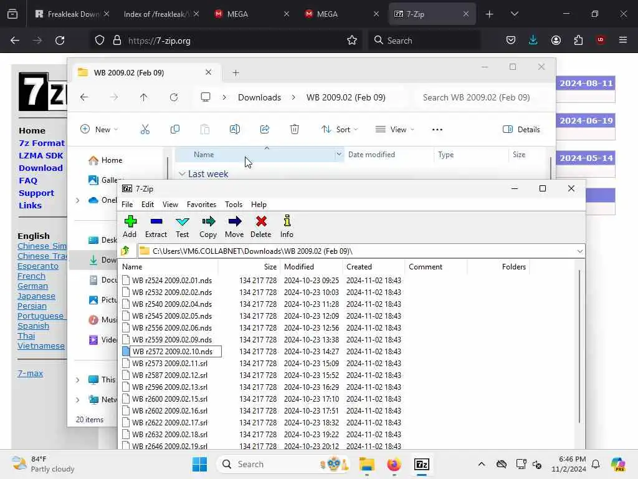Click the Extract icon in 7-Zip
The height and width of the screenshot is (479, 638).
coord(156,226)
